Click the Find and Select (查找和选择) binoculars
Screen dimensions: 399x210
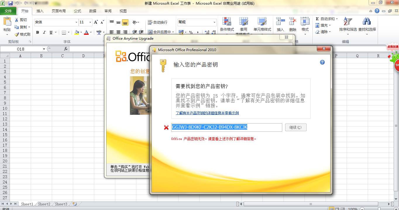pos(367,22)
